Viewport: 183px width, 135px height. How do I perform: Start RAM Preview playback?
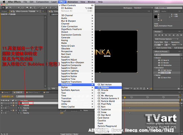(181, 35)
